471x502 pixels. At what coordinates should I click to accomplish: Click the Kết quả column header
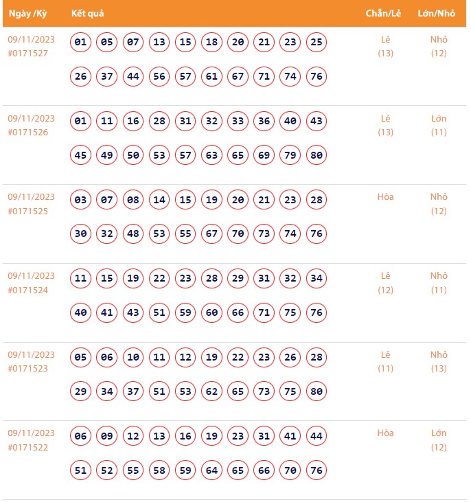tap(87, 14)
